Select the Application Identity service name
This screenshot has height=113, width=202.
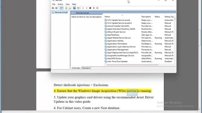(x=115, y=40)
